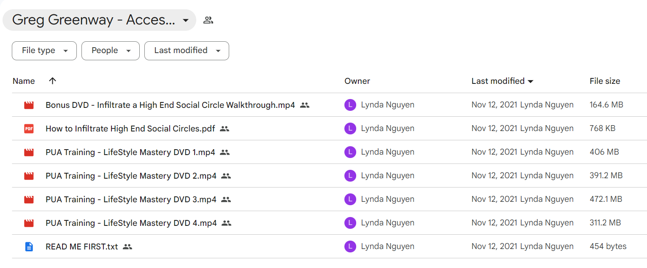This screenshot has width=647, height=268.
Task: Click owner avatar in DVD 2 row
Action: point(350,176)
